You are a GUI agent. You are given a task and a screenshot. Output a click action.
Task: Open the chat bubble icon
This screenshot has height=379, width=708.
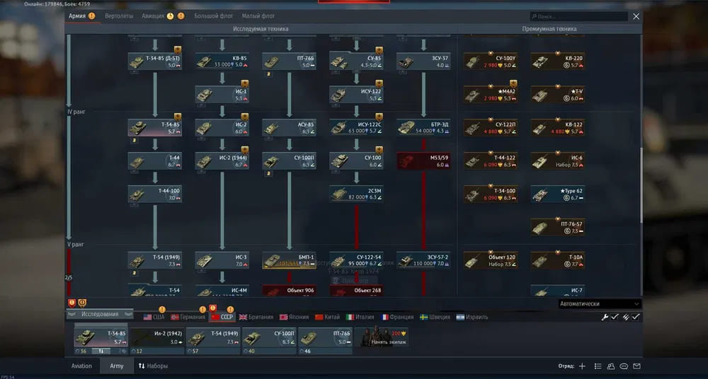click(624, 366)
